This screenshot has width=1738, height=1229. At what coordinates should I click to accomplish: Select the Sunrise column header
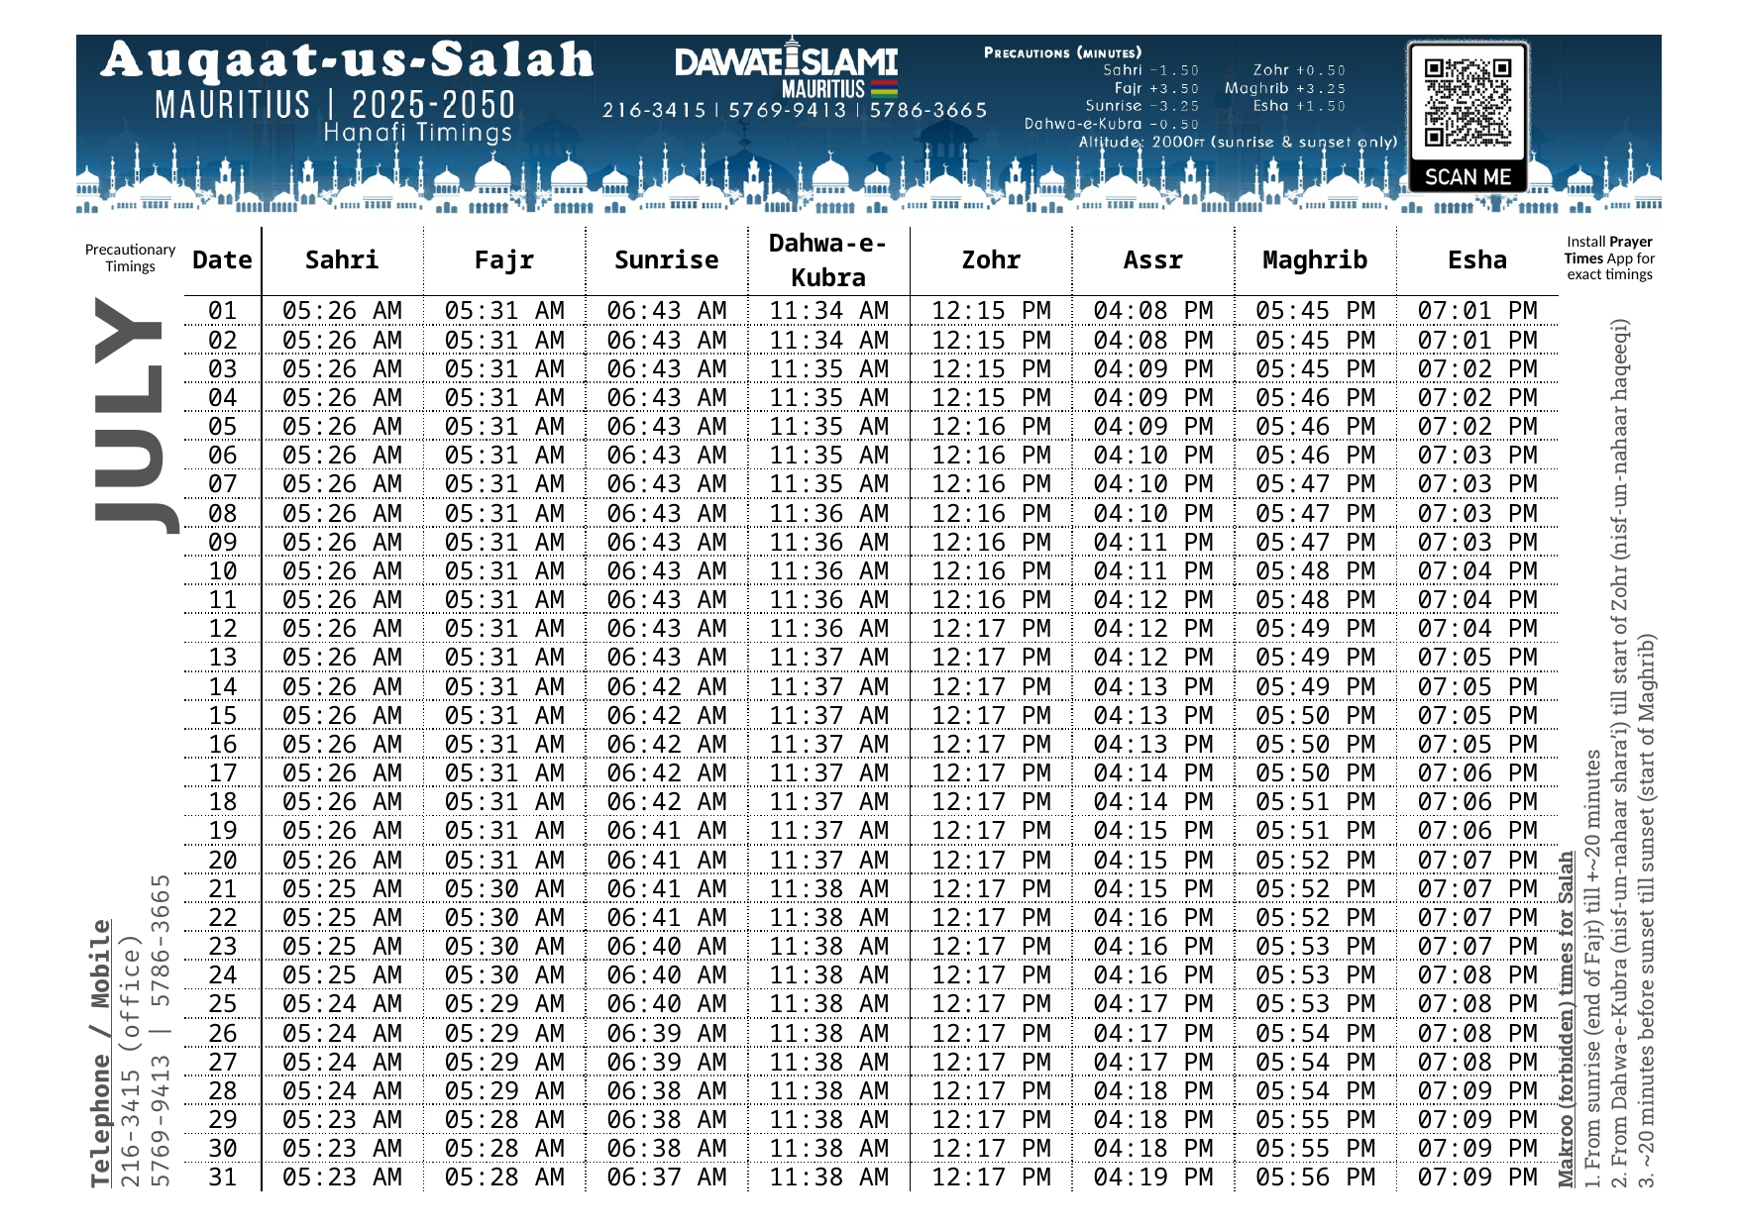(666, 260)
